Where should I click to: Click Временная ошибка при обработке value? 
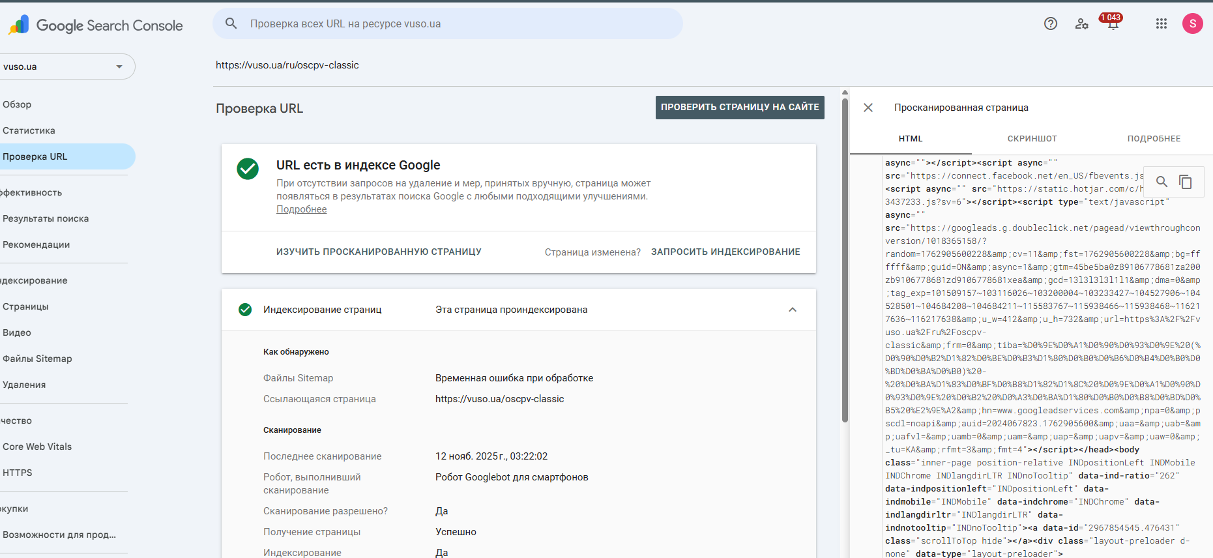coord(514,378)
